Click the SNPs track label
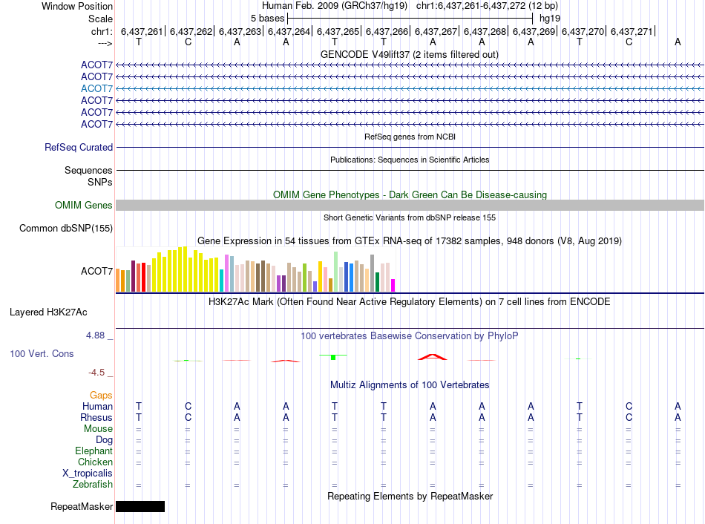 pos(100,182)
